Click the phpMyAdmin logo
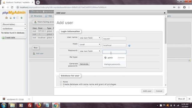The image size is (192, 108). click(14, 13)
